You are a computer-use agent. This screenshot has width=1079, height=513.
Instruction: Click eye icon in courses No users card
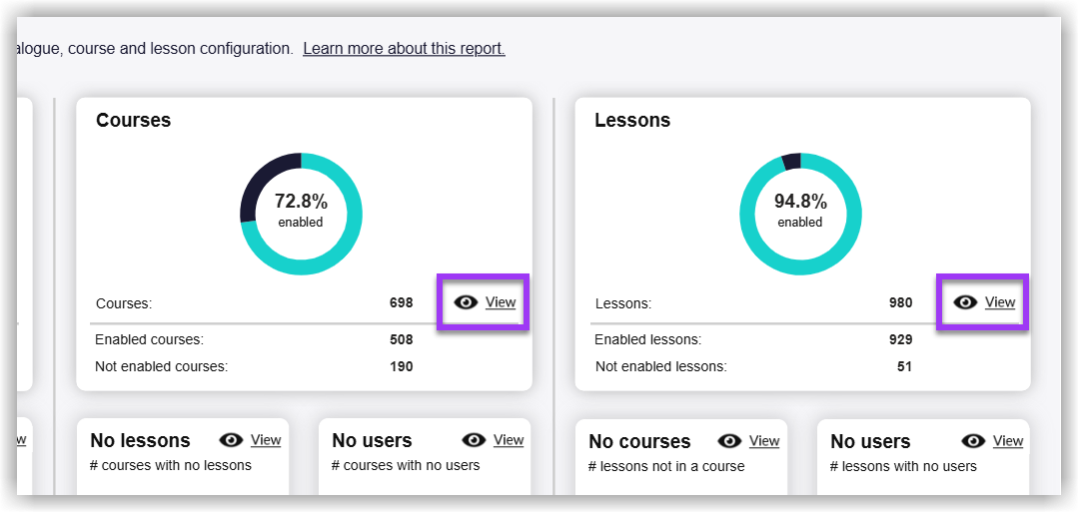(475, 440)
